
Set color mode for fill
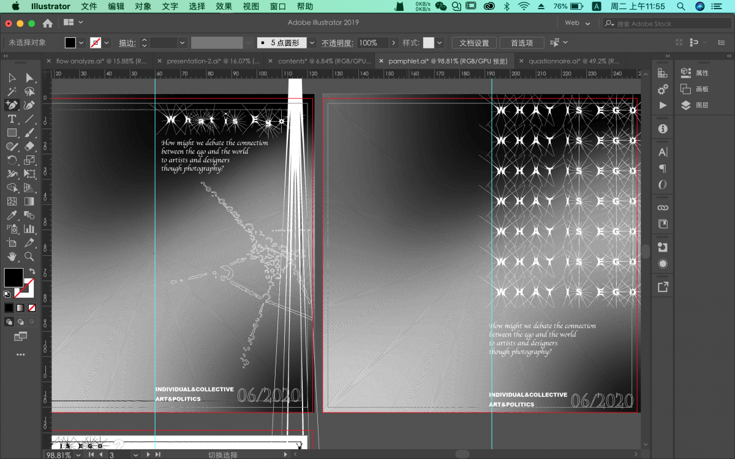[9, 308]
